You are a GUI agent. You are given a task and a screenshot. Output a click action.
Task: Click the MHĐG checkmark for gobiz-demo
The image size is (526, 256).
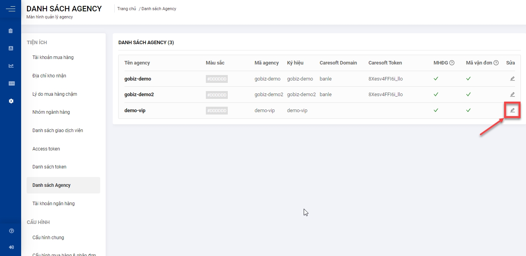point(436,79)
